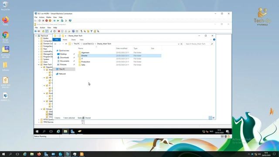Screen dimensions: 279x157
Task: Click red Delete icon in AD toolbar
Action: (x=59, y=31)
